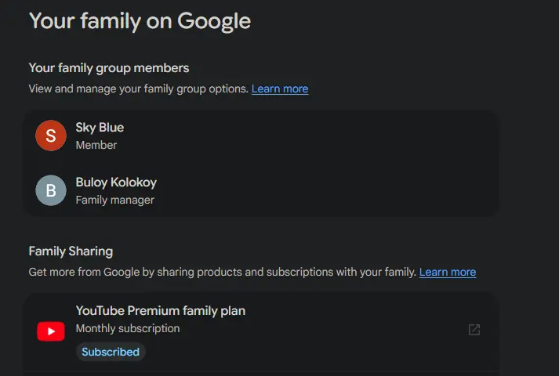Click the Monthly subscription label

(128, 328)
